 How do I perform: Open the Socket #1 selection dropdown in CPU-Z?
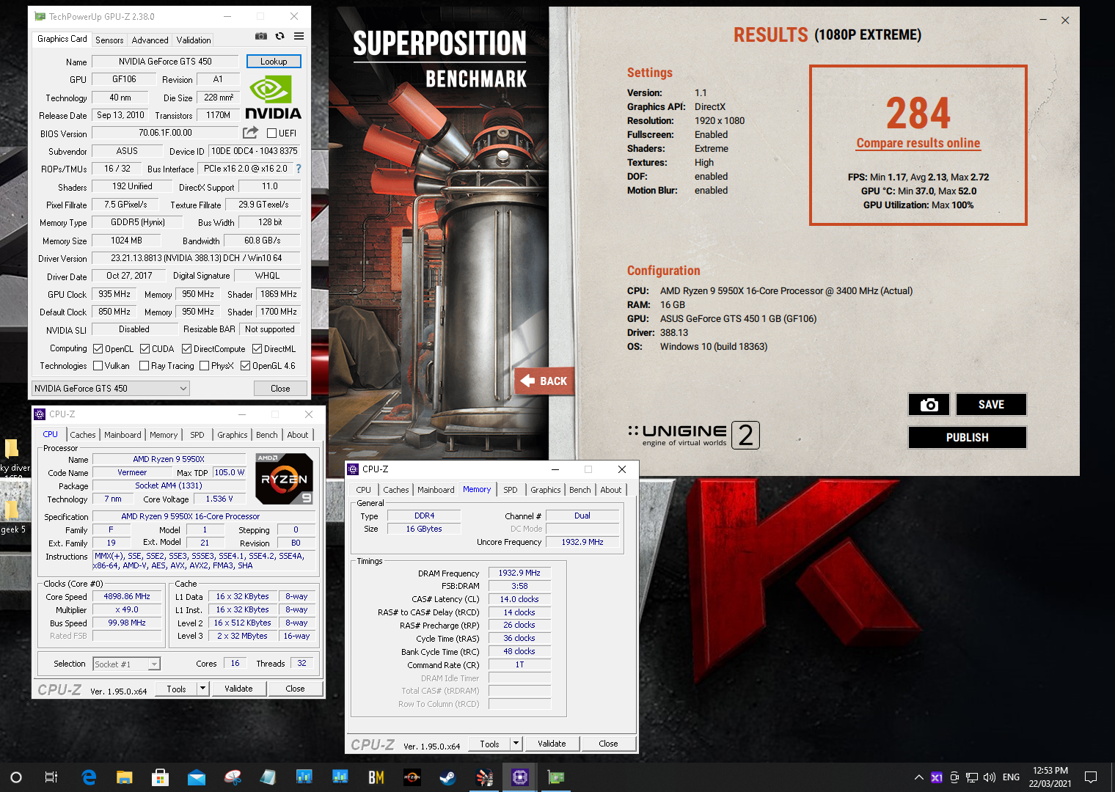pos(127,664)
